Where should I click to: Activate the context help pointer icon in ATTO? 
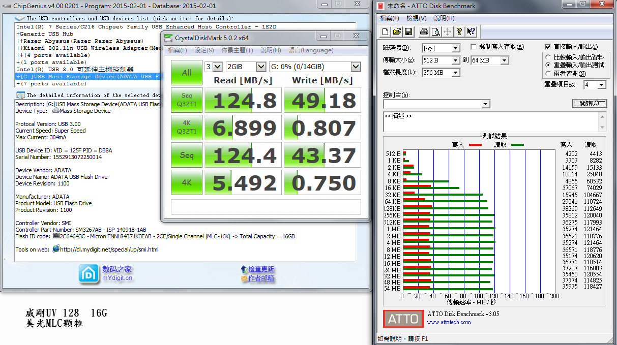[471, 32]
